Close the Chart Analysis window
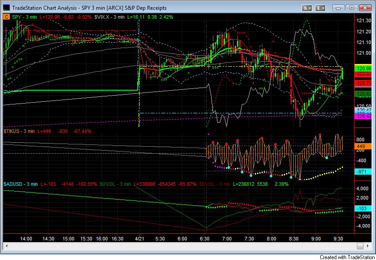The height and width of the screenshot is (260, 376). 365,8
